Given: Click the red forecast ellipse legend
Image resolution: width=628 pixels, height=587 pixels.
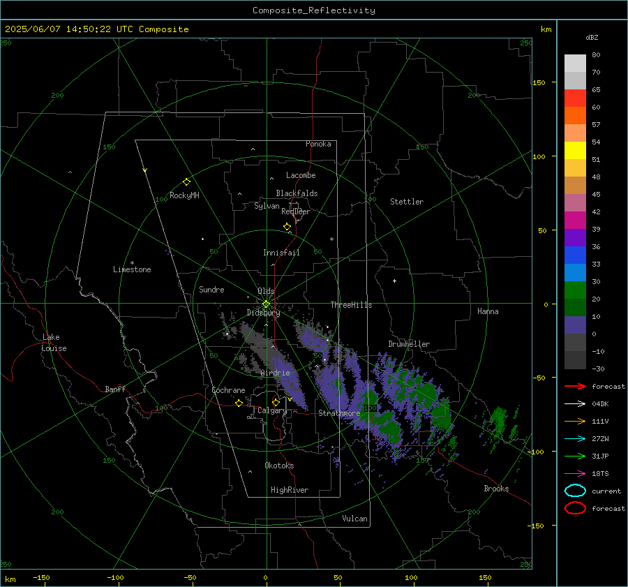Looking at the screenshot, I should tap(575, 508).
